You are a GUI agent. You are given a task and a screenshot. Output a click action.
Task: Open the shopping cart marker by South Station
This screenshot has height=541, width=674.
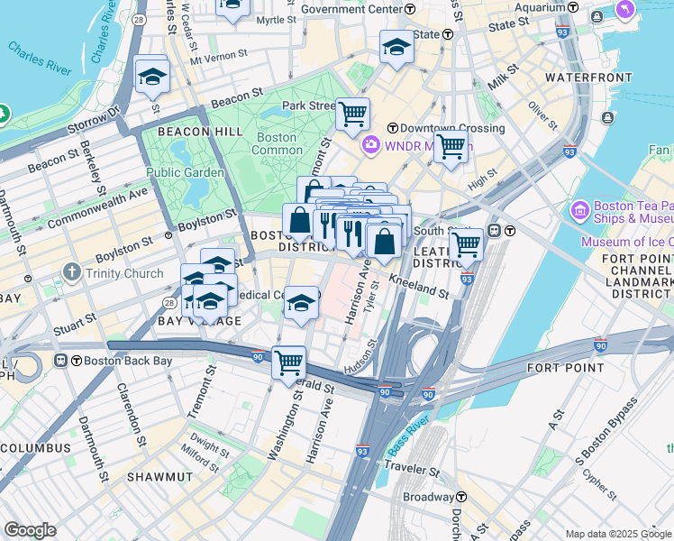click(466, 246)
